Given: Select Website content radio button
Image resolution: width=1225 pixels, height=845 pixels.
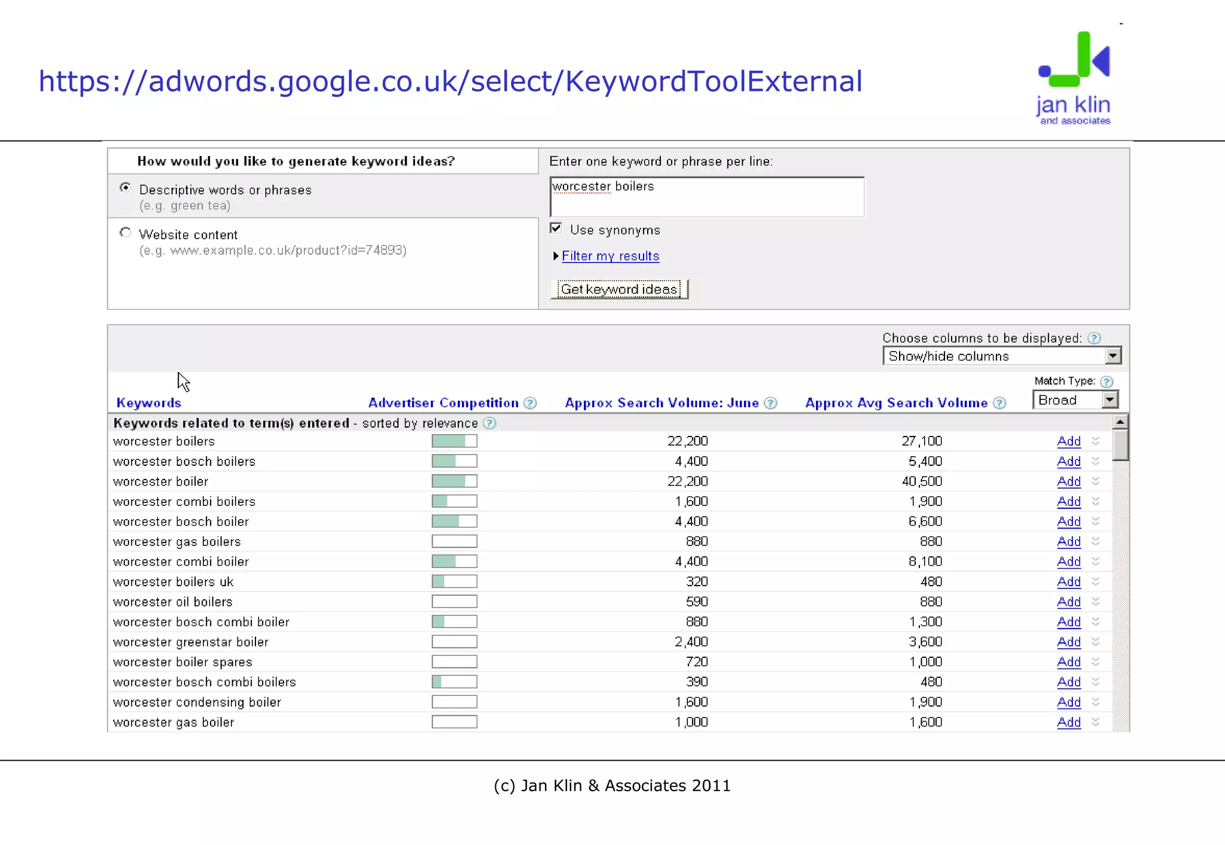Looking at the screenshot, I should click(125, 233).
